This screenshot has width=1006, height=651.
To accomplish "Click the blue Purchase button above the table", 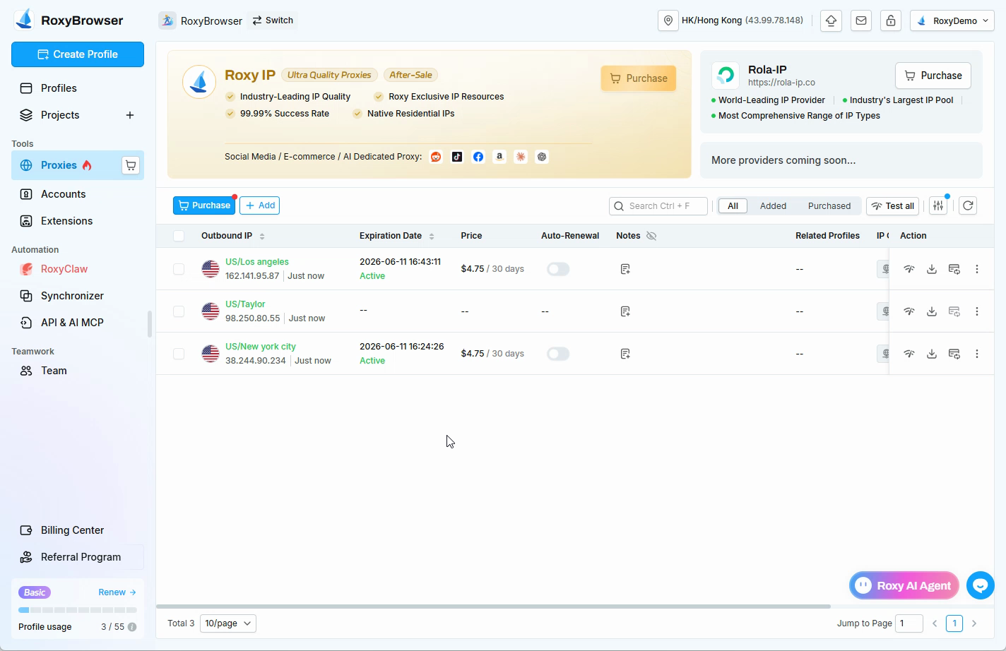I will coord(204,205).
